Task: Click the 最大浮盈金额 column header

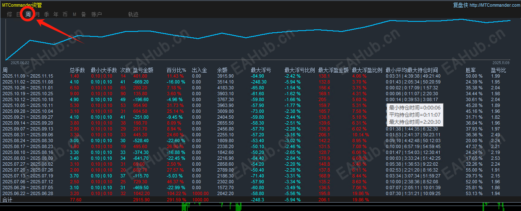Action: (x=333, y=70)
